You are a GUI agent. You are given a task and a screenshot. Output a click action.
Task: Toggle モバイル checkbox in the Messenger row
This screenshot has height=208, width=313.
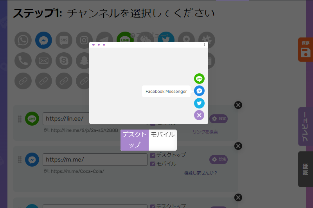click(153, 164)
